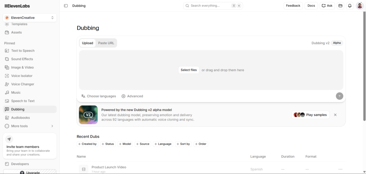The image size is (366, 174).
Task: Click the Music note sidebar icon
Action: tap(7, 92)
